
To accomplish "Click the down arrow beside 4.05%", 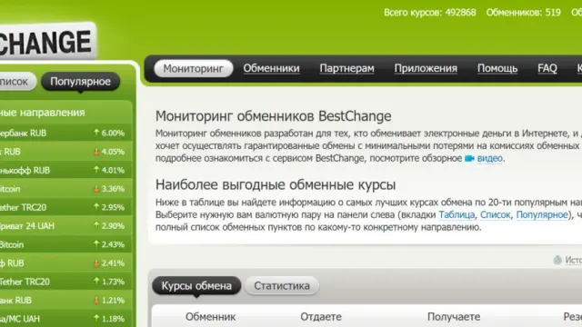I will (96, 152).
